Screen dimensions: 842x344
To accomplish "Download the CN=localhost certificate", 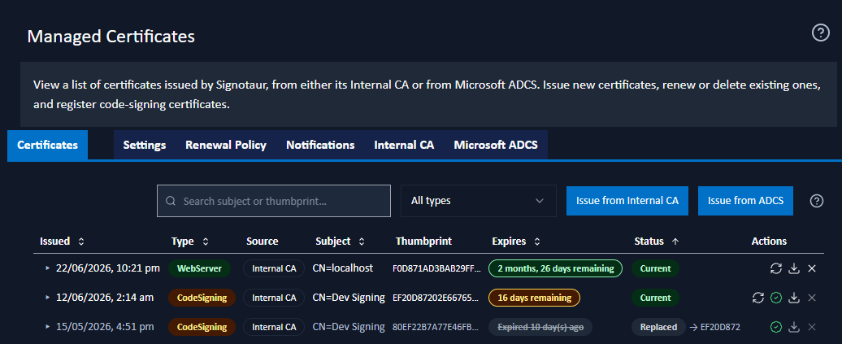I will 794,268.
